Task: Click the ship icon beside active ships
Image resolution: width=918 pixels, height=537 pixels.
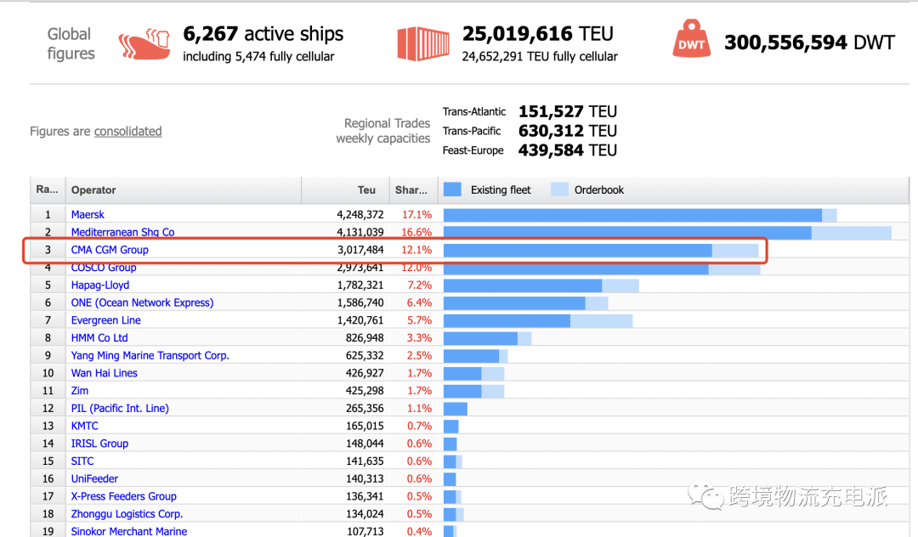Action: pos(144,44)
